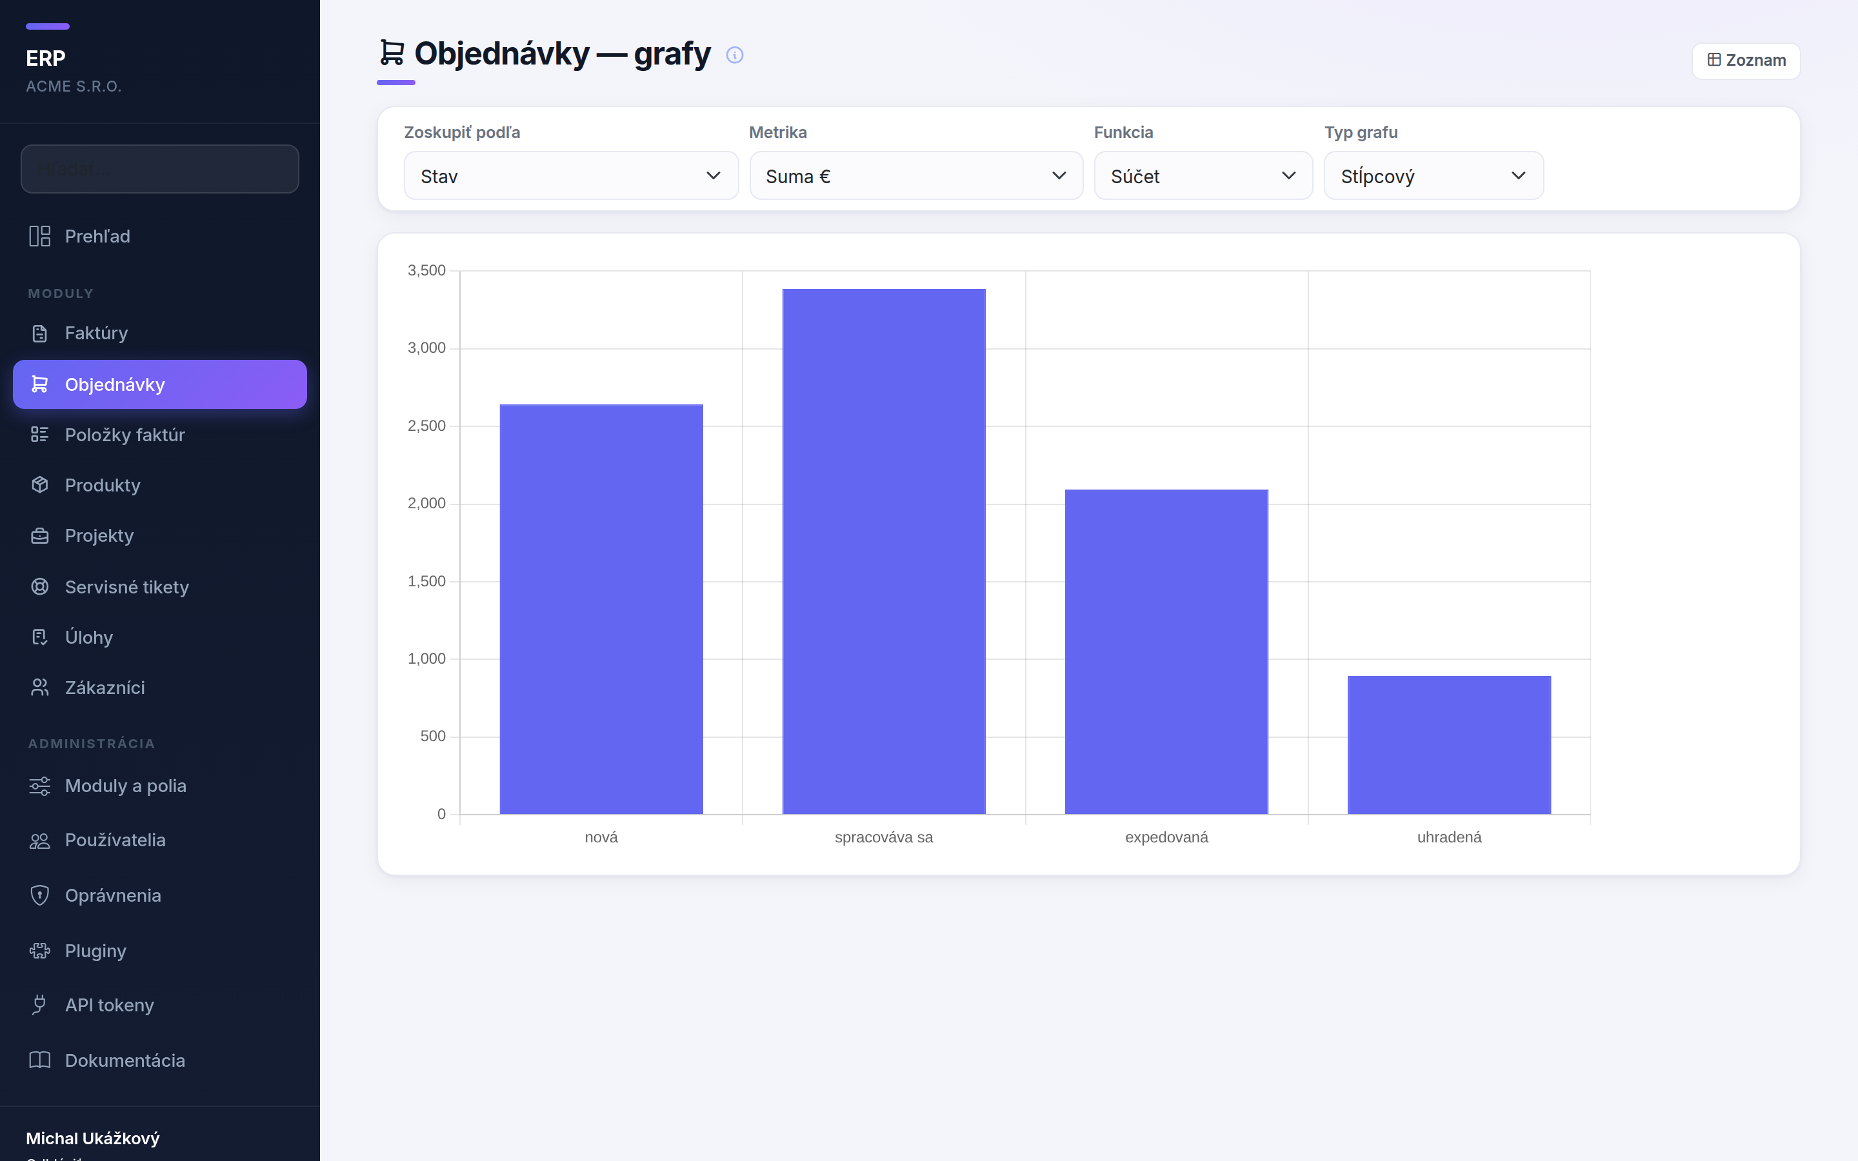The height and width of the screenshot is (1161, 1858).
Task: Click the Projekty briefcase icon
Action: click(x=40, y=536)
